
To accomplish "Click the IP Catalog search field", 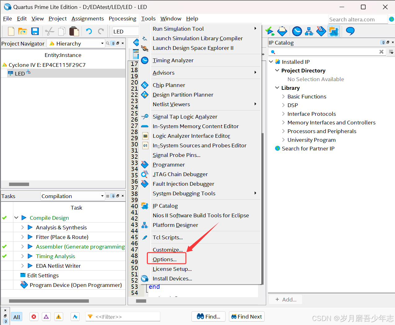I will (327, 52).
